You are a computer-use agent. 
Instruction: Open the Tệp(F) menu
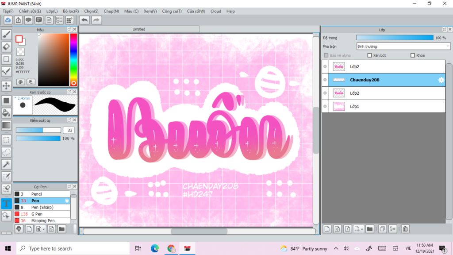coord(8,11)
